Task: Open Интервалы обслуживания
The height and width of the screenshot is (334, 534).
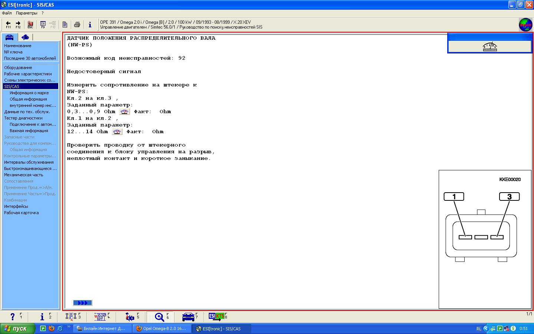Action: [29, 162]
